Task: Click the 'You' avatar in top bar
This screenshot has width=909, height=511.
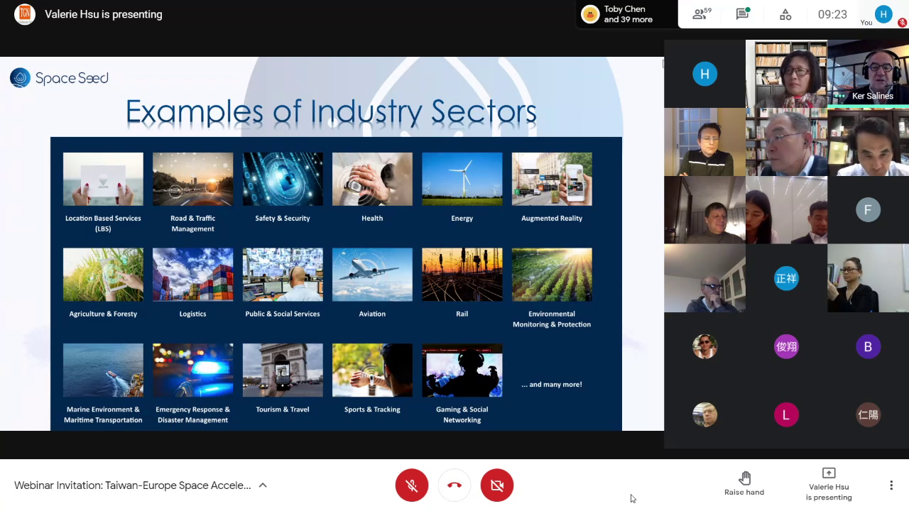Action: (883, 14)
